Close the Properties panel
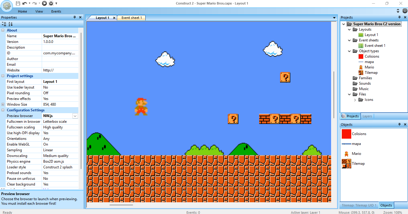 80,17
